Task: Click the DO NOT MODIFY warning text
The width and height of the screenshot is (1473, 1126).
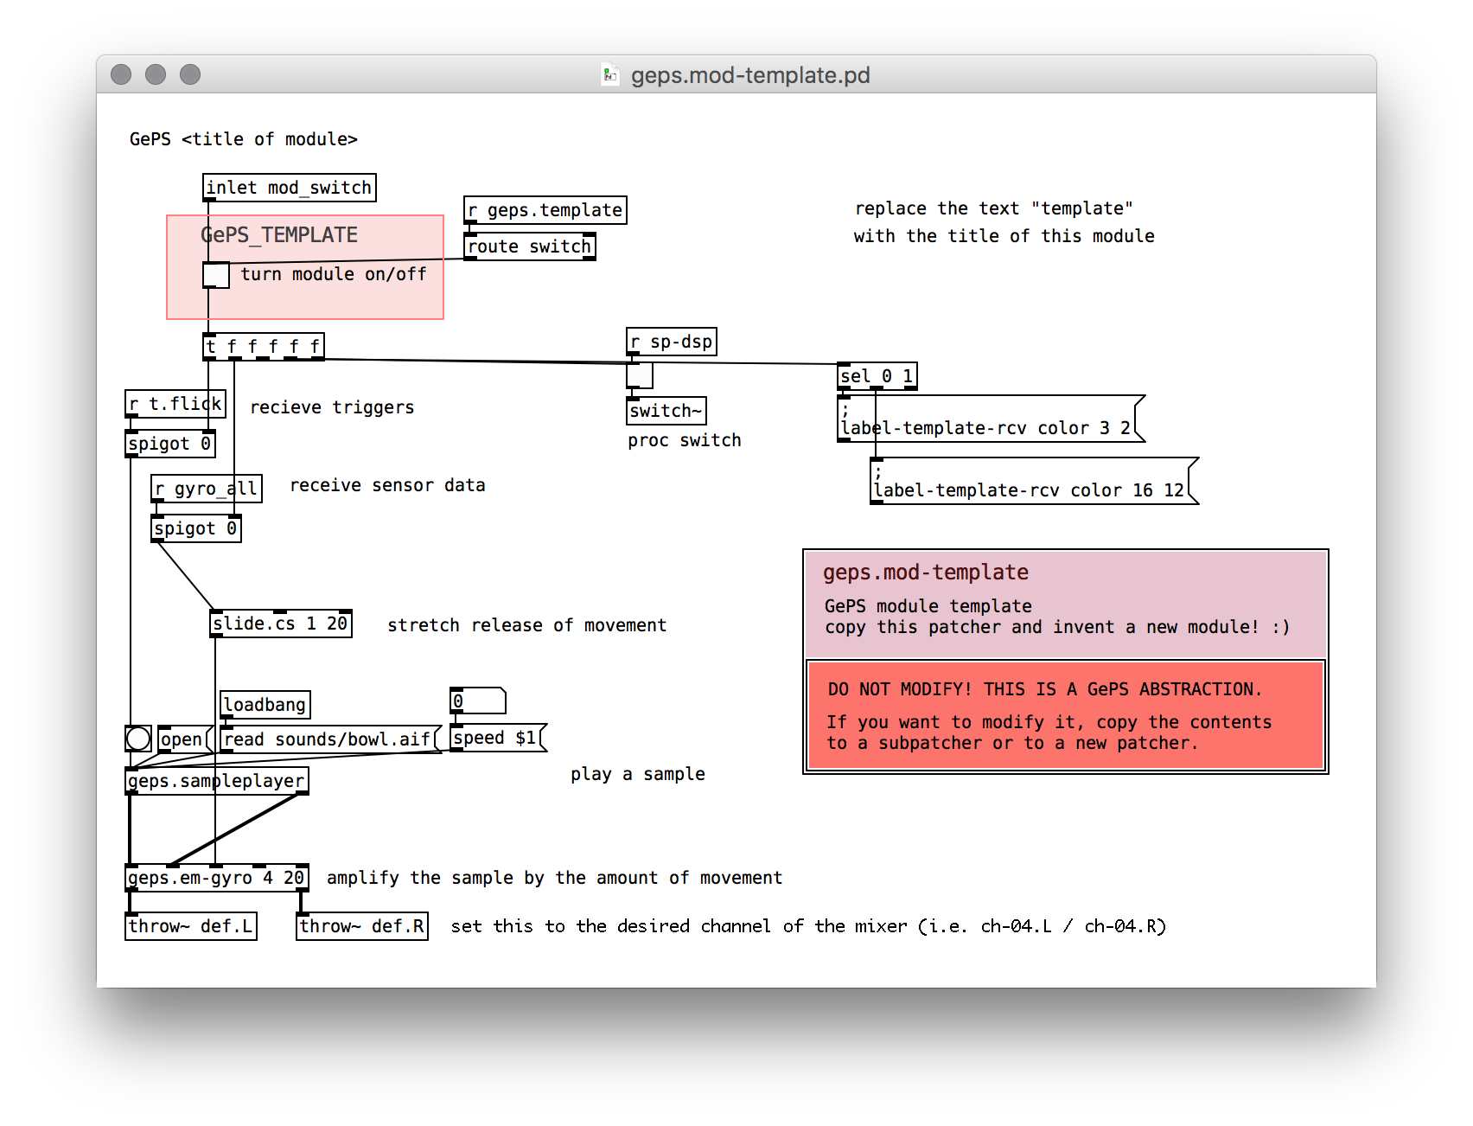Action: [1044, 689]
